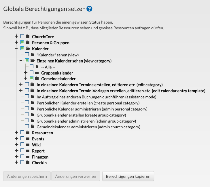Check Persönlichen Kalender erstellen checkbox
This screenshot has height=187, width=210.
click(27, 102)
